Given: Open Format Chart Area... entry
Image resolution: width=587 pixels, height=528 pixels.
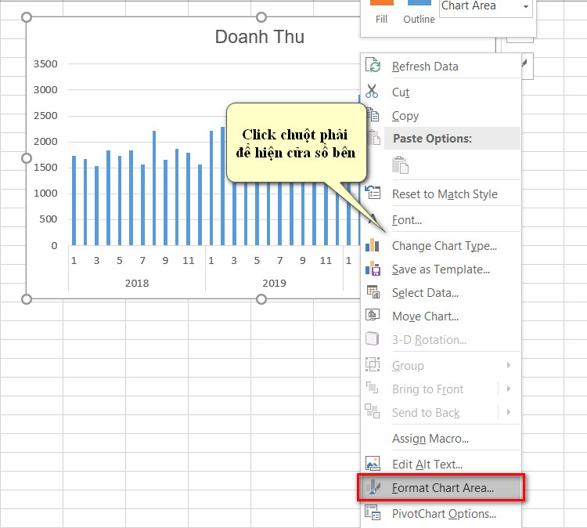Looking at the screenshot, I should click(441, 487).
